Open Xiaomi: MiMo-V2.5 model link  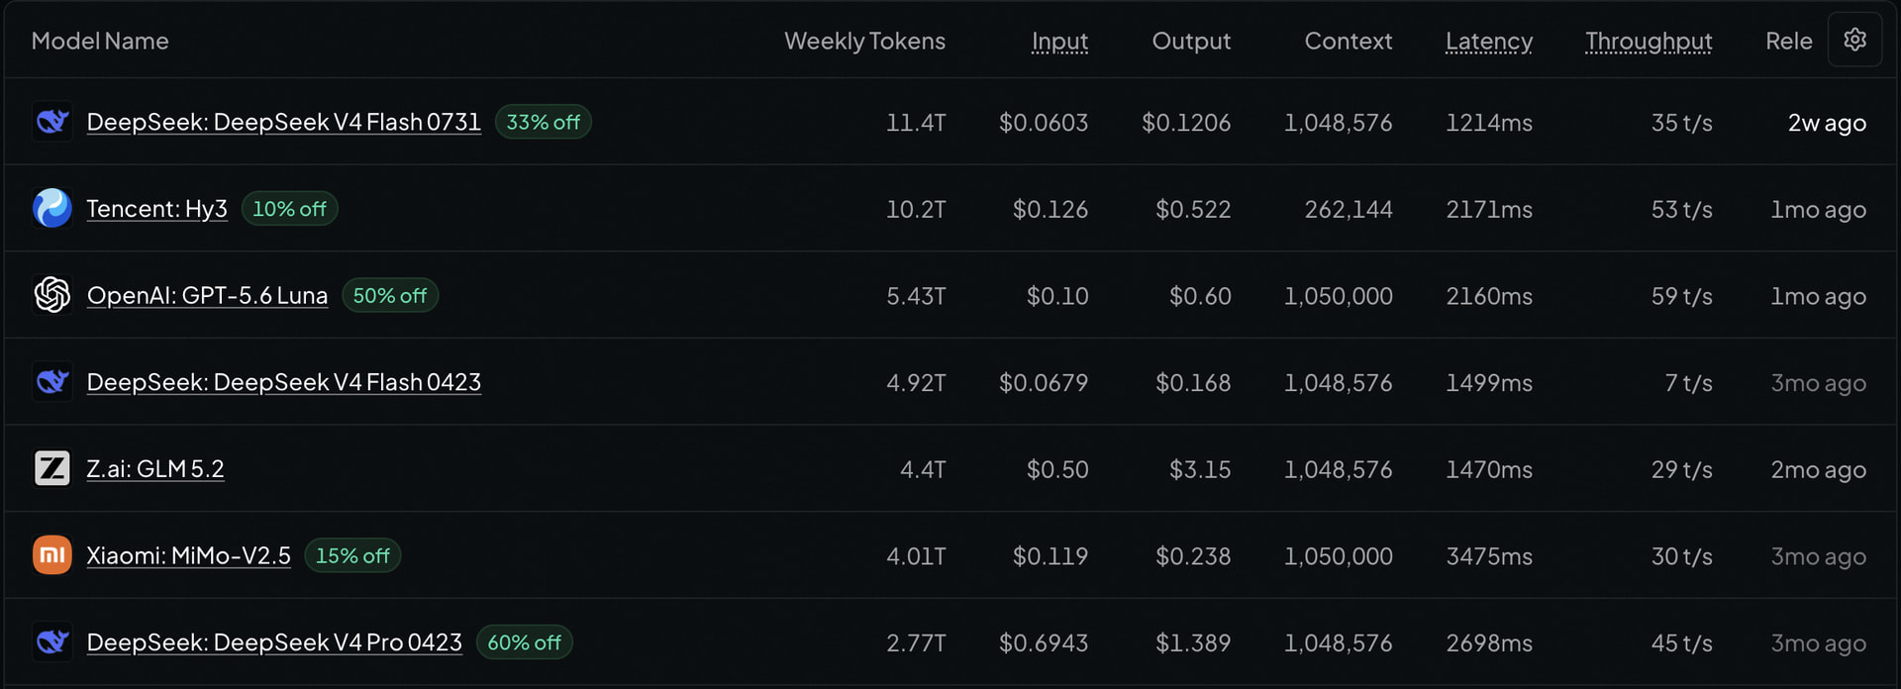tap(188, 555)
